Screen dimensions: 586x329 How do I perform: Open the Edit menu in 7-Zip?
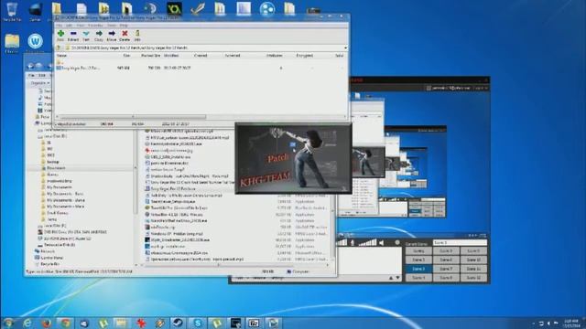pos(69,25)
